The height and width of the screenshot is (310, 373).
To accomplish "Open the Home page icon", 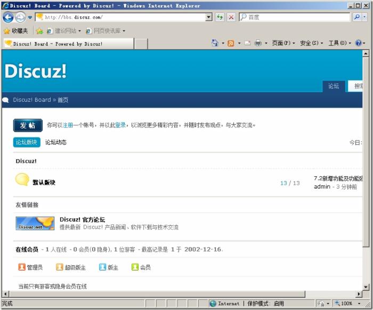I will 215,43.
